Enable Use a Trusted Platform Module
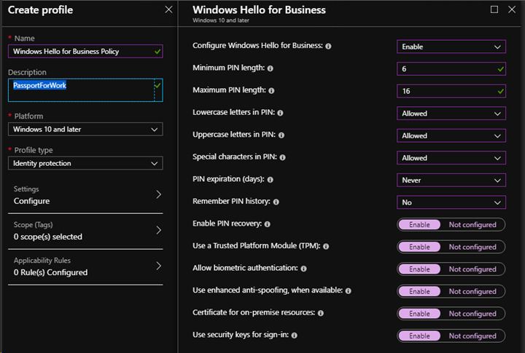 pyautogui.click(x=419, y=247)
